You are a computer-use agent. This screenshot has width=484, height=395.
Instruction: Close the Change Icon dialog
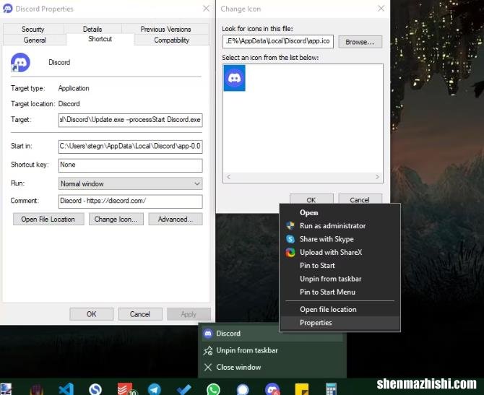pyautogui.click(x=381, y=9)
